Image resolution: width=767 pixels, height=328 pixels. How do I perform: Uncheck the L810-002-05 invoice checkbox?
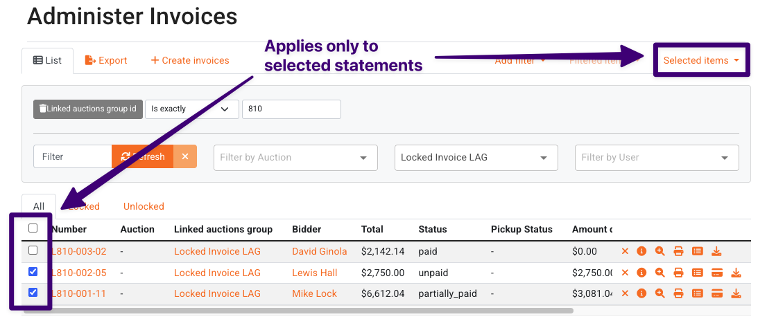(x=33, y=271)
